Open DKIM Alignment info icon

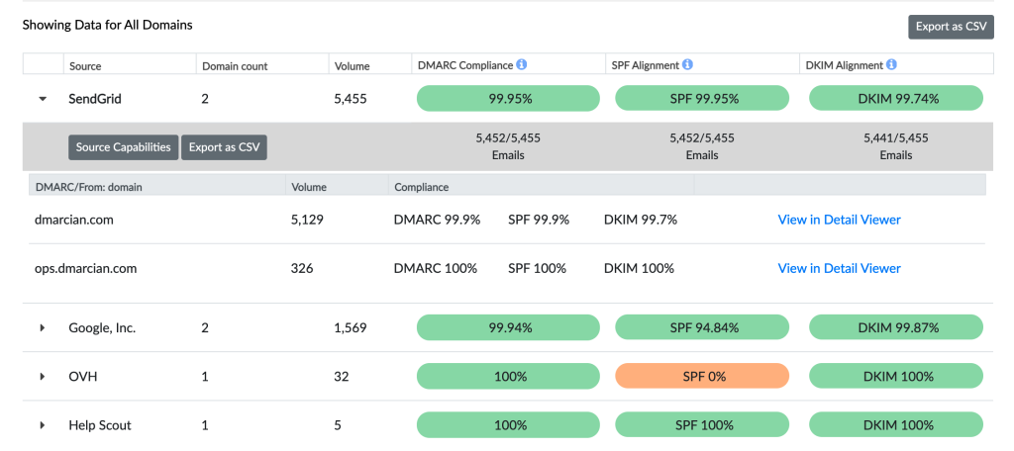[891, 64]
